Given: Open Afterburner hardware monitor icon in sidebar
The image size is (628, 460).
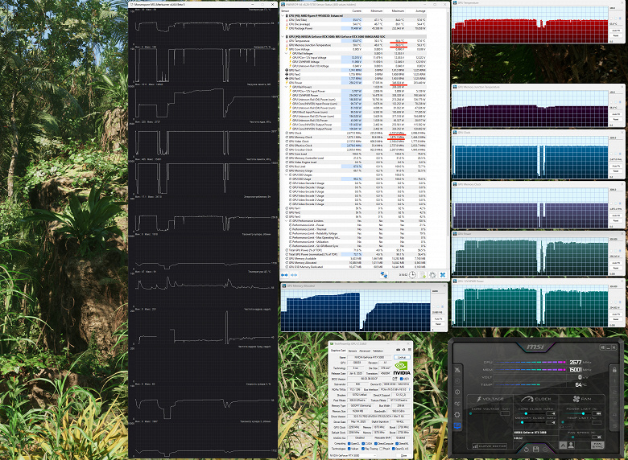Looking at the screenshot, I should 457,425.
